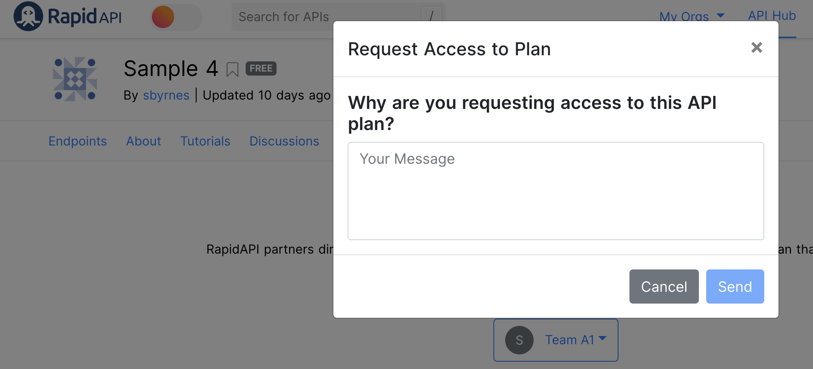Click the Your Message text area
The image size is (813, 369).
pos(556,191)
